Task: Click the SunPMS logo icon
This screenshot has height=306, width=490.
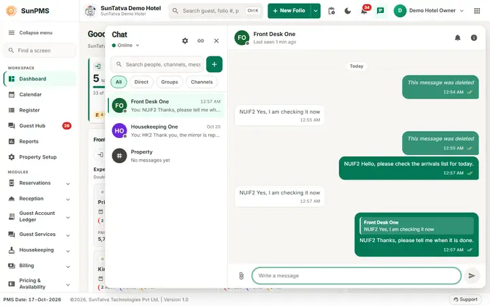Action: 12,11
